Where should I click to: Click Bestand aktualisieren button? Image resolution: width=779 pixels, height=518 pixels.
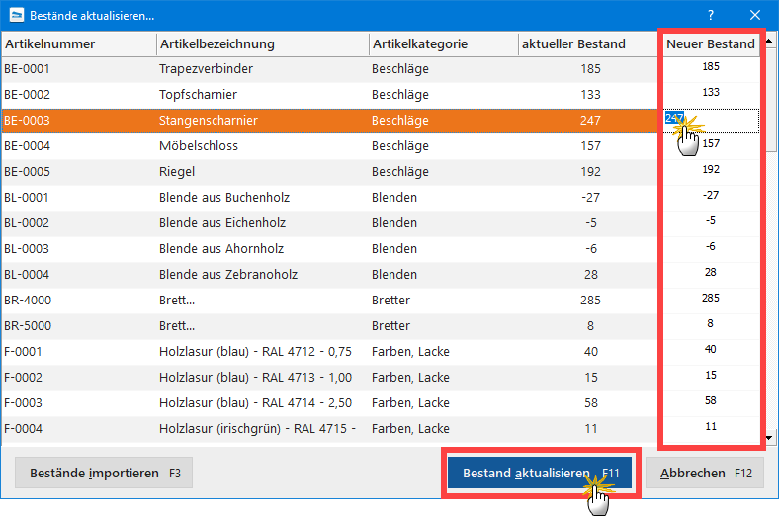[x=540, y=473]
